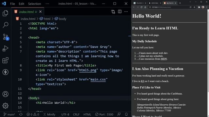Select language mode HTML in the status bar
The height and width of the screenshot is (117, 209).
pyautogui.click(x=87, y=114)
